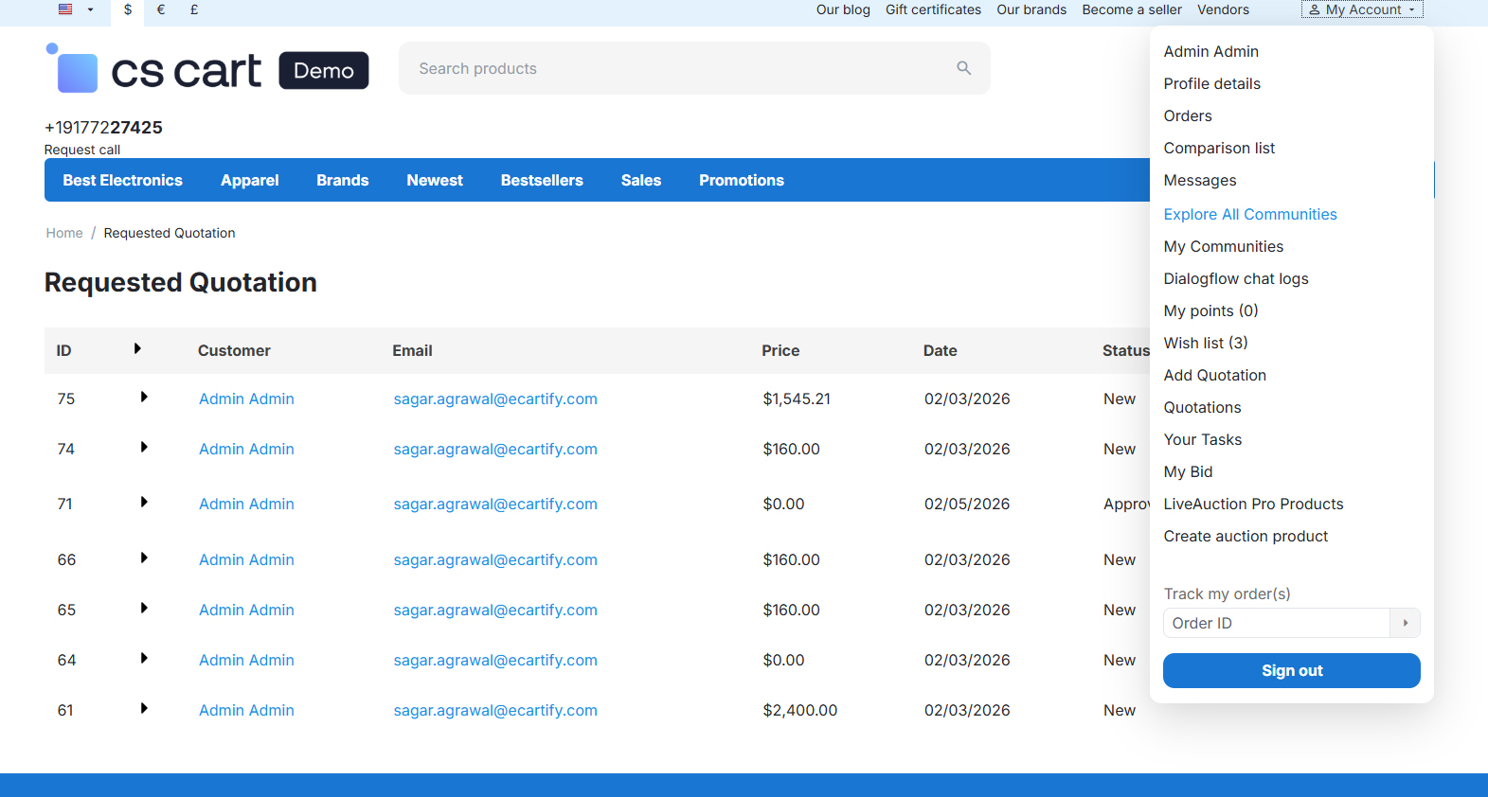The height and width of the screenshot is (797, 1488).
Task: Click in the Order ID field
Action: [1275, 623]
